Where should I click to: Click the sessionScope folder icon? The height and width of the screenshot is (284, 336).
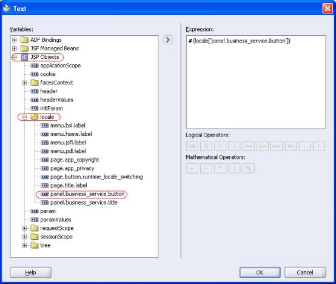click(35, 237)
